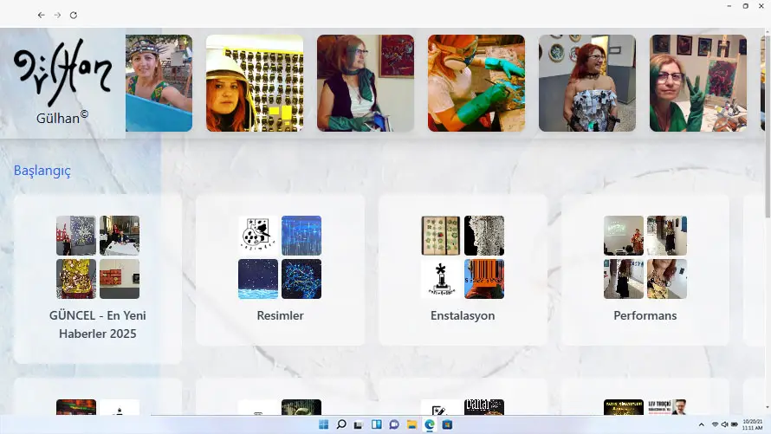Click the Microsoft Edge taskbar icon
The height and width of the screenshot is (434, 771).
click(x=429, y=424)
